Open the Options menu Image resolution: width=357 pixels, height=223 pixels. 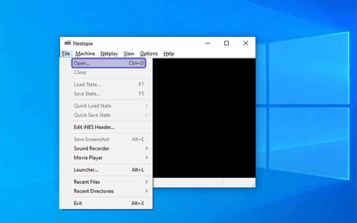point(149,54)
